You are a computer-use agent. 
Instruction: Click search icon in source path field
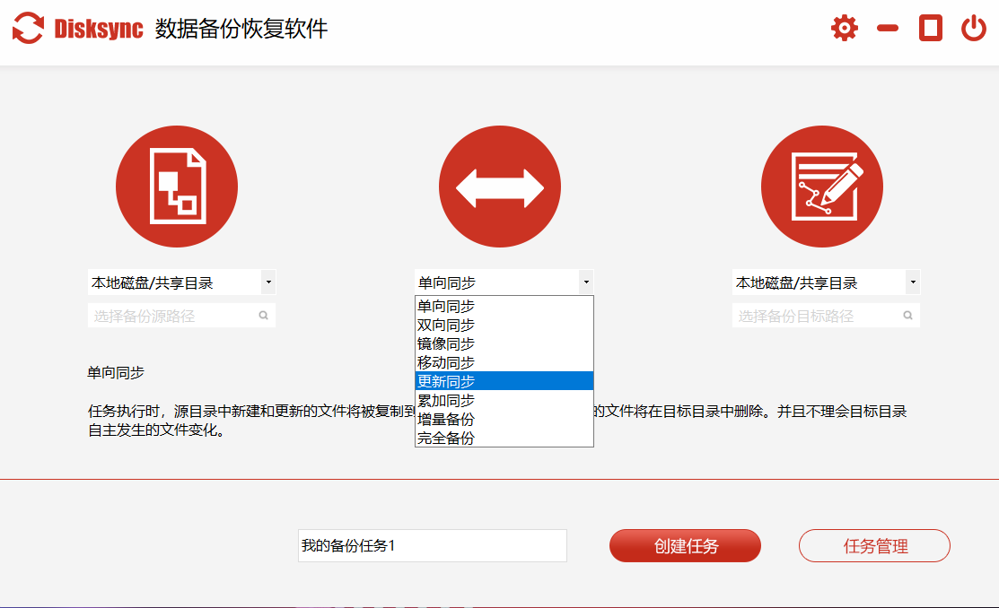[x=264, y=316]
